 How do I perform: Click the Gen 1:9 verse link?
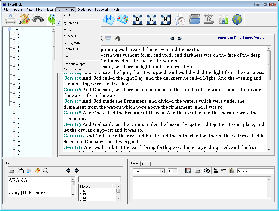(72, 124)
